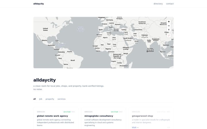Go to the directory page

[x=158, y=4]
